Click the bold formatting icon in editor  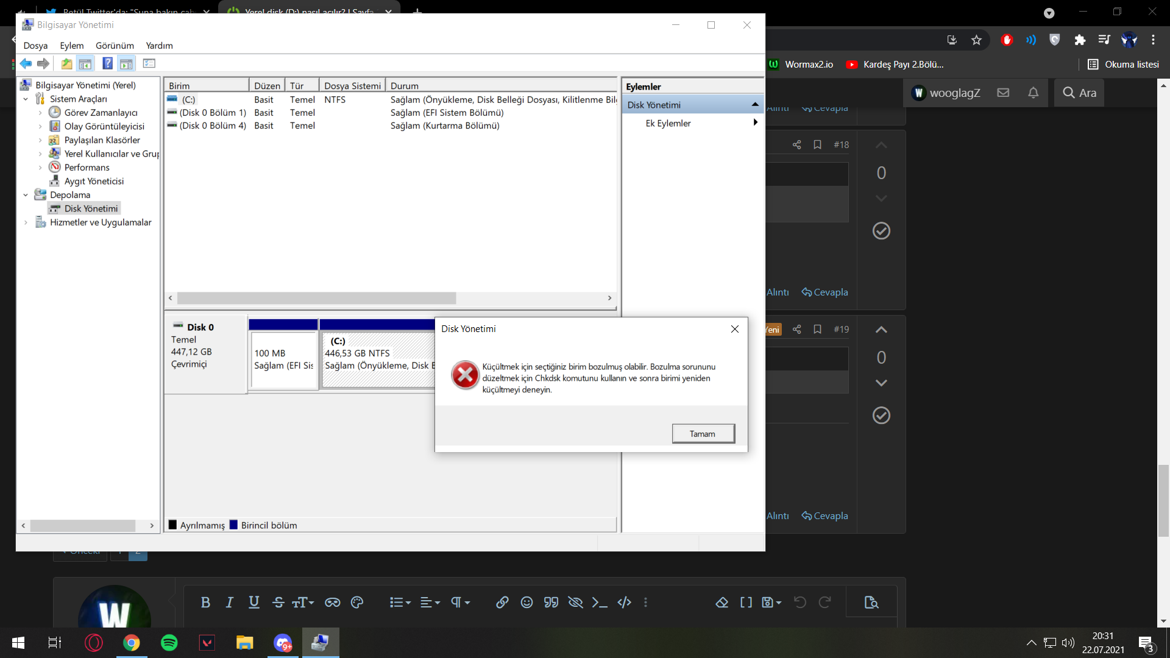click(x=205, y=603)
